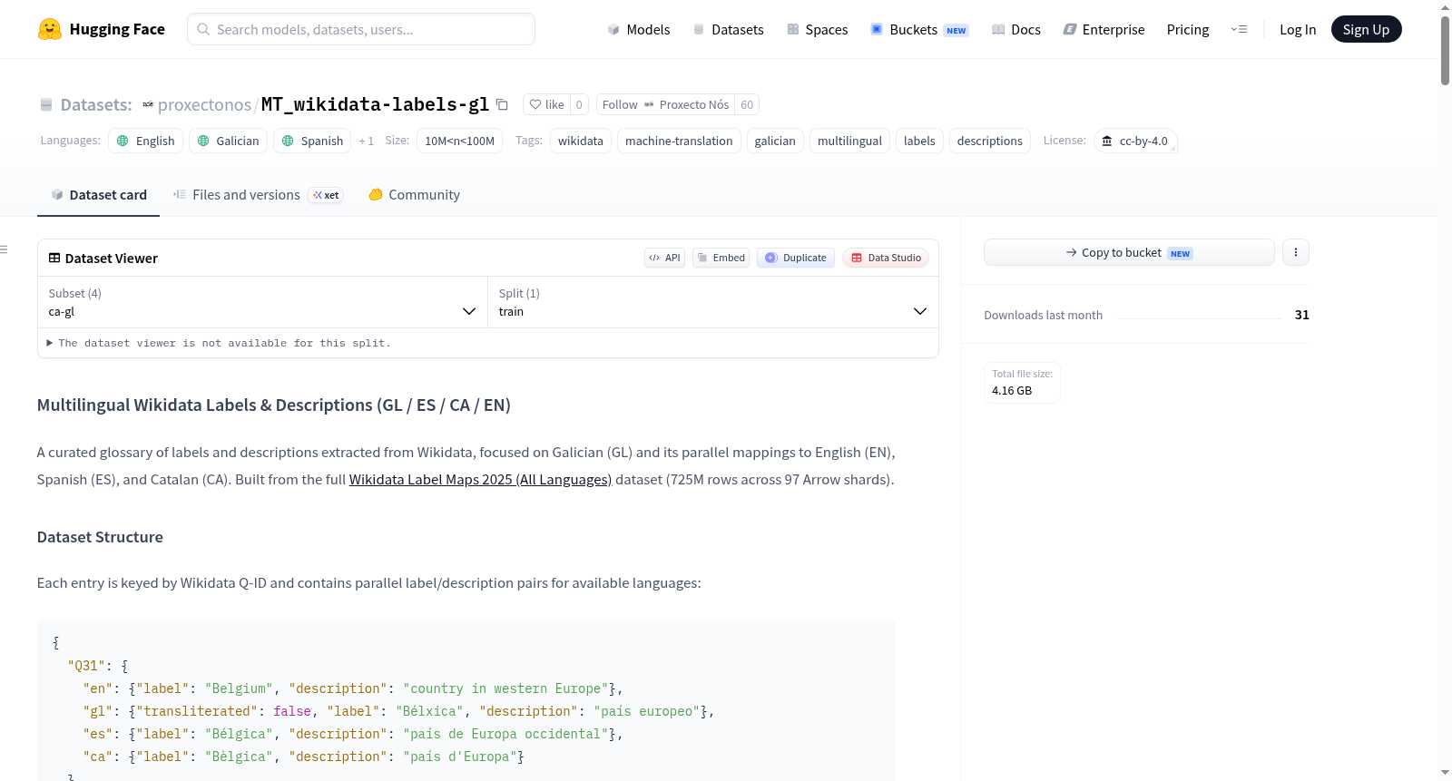Click the copy dataset name icon
1452x781 pixels.
point(502,104)
